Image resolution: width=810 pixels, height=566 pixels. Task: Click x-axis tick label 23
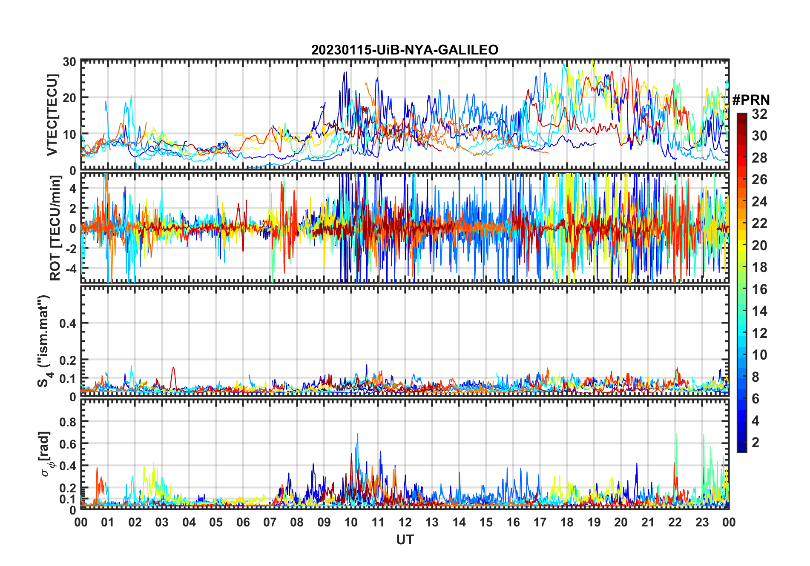pyautogui.click(x=702, y=522)
